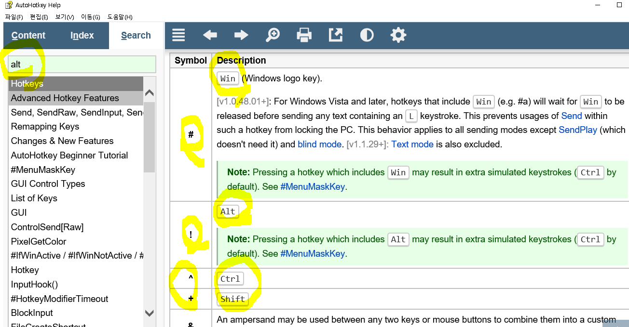Open the ControlSend[Raw] result
Image resolution: width=629 pixels, height=327 pixels.
(76, 227)
